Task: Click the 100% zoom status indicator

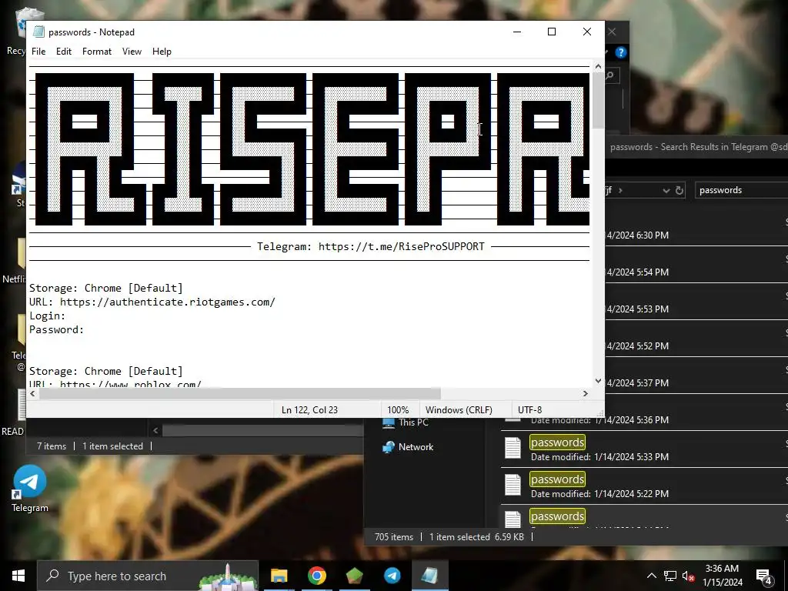Action: (398, 409)
